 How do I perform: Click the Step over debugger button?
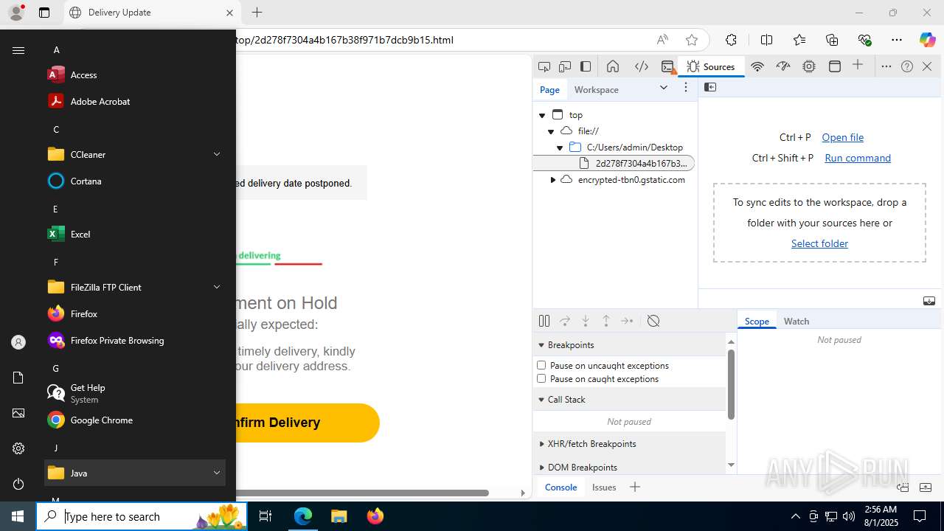[x=565, y=321]
